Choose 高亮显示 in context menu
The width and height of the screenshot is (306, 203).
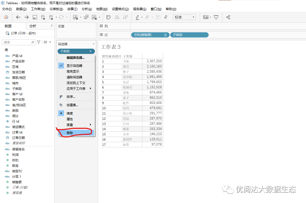click(x=76, y=71)
